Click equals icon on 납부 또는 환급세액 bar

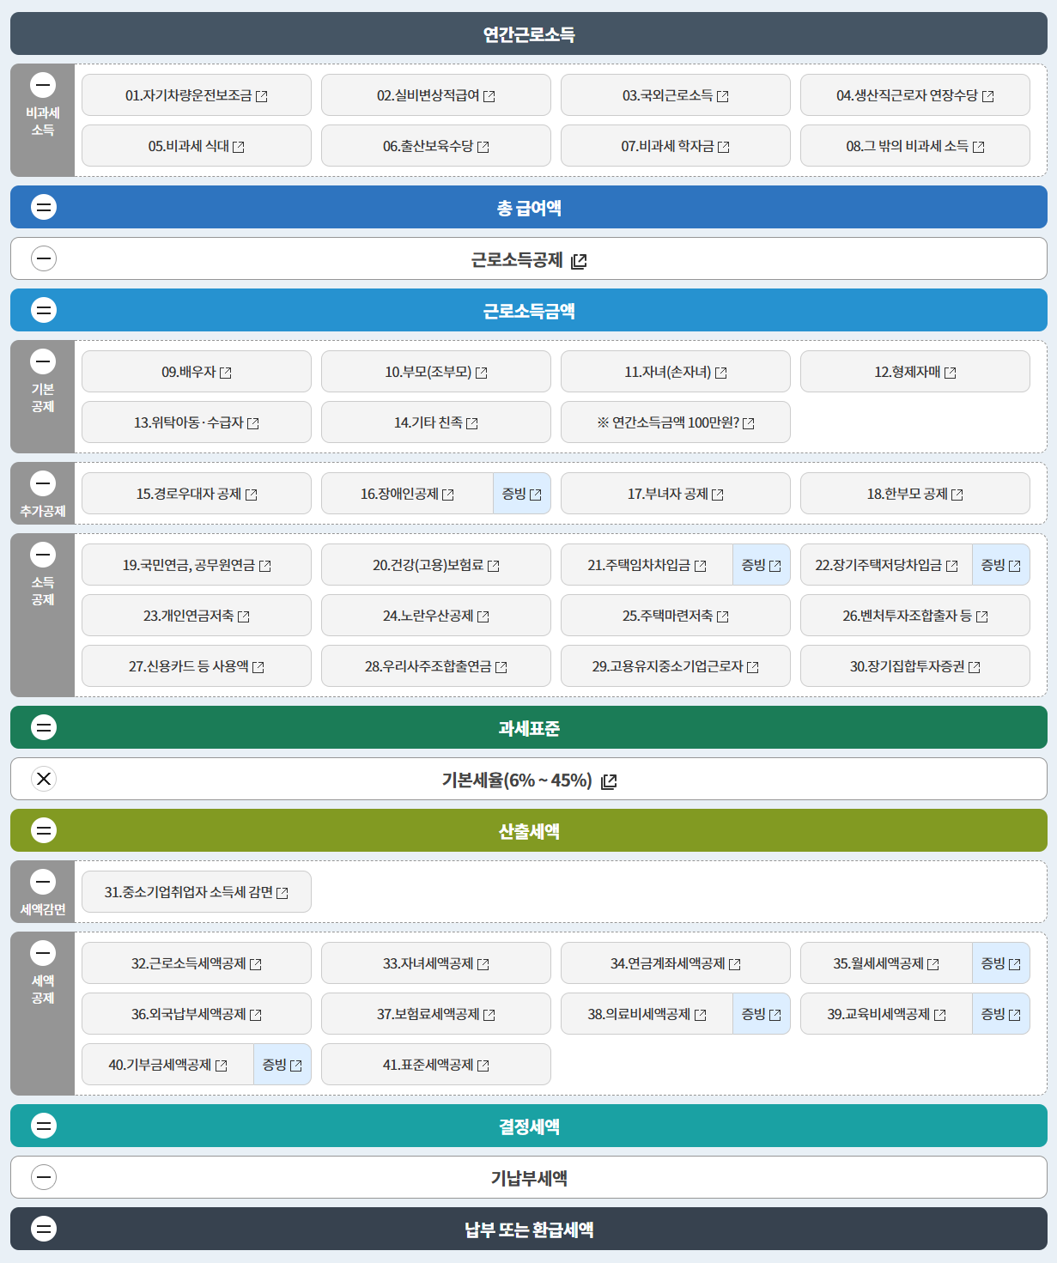(44, 1229)
